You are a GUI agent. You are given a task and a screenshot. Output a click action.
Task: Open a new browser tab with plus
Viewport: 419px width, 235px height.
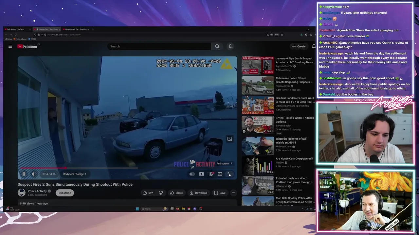93,29
